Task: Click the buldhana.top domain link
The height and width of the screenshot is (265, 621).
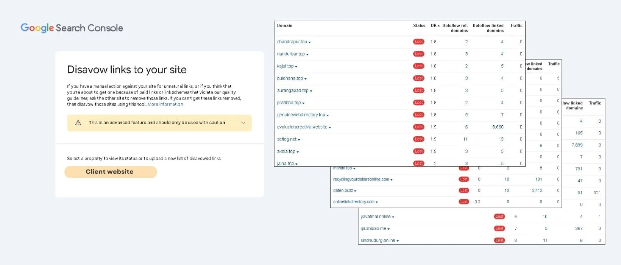Action: click(290, 78)
